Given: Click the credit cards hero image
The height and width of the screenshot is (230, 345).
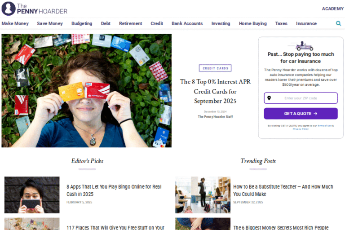Looking at the screenshot, I should [86, 91].
